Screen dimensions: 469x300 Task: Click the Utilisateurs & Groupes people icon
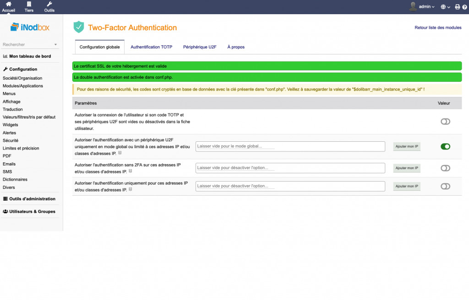[x=5, y=212]
